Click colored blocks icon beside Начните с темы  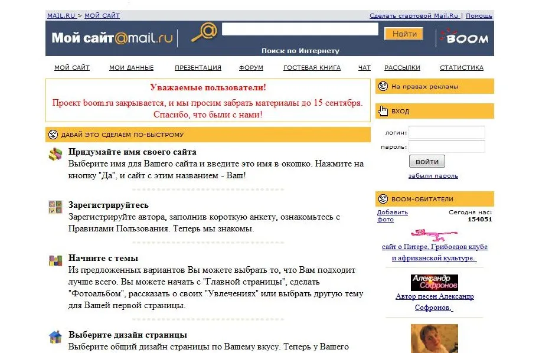point(55,260)
